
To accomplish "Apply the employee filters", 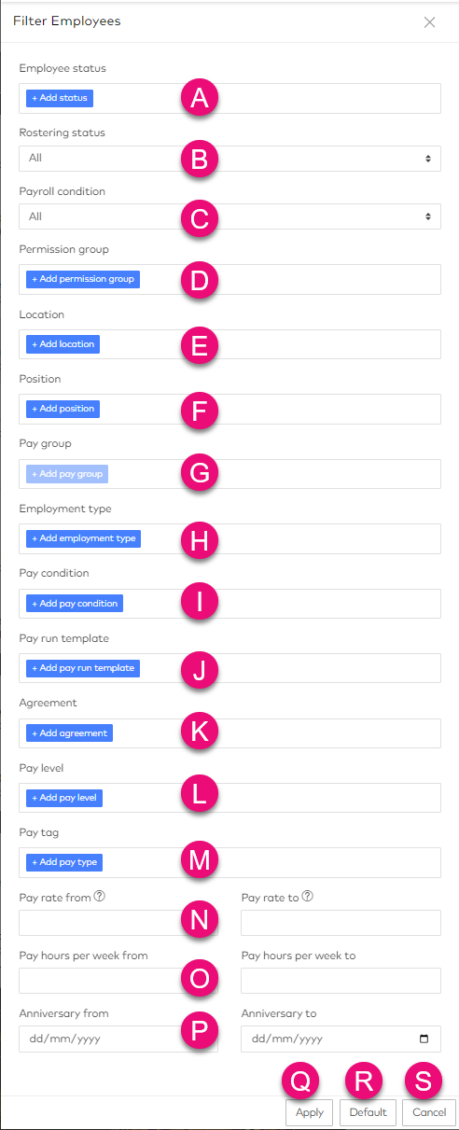I will coord(310,1112).
